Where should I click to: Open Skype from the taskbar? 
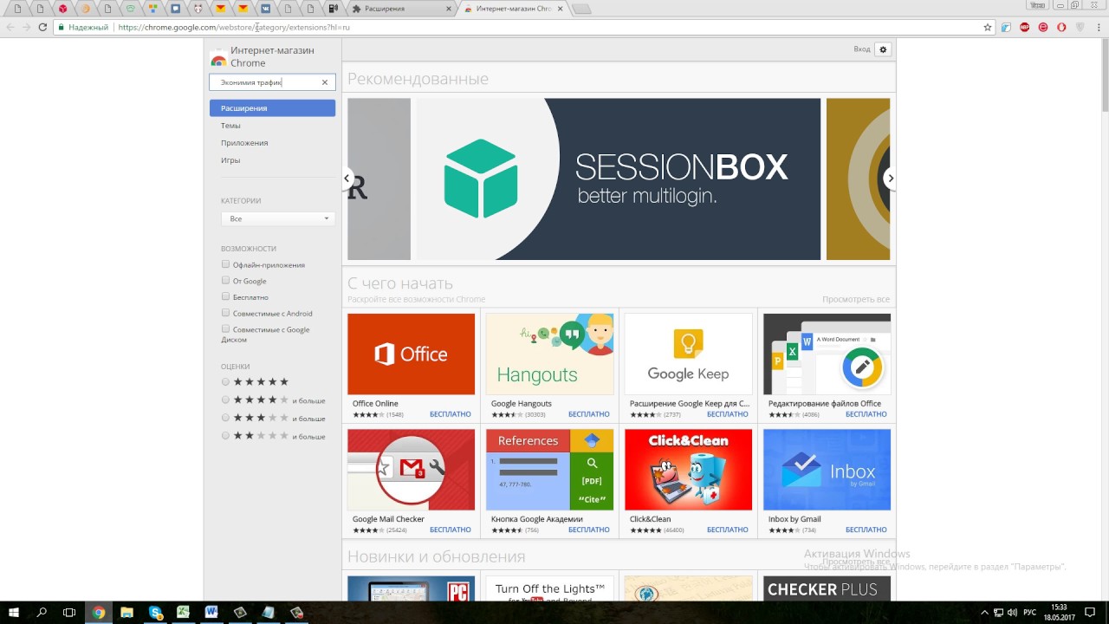(155, 613)
